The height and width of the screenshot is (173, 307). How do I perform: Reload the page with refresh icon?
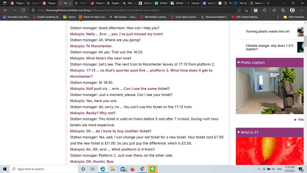23,10
